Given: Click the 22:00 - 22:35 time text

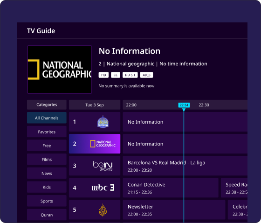Looking at the screenshot, I should (140, 214).
